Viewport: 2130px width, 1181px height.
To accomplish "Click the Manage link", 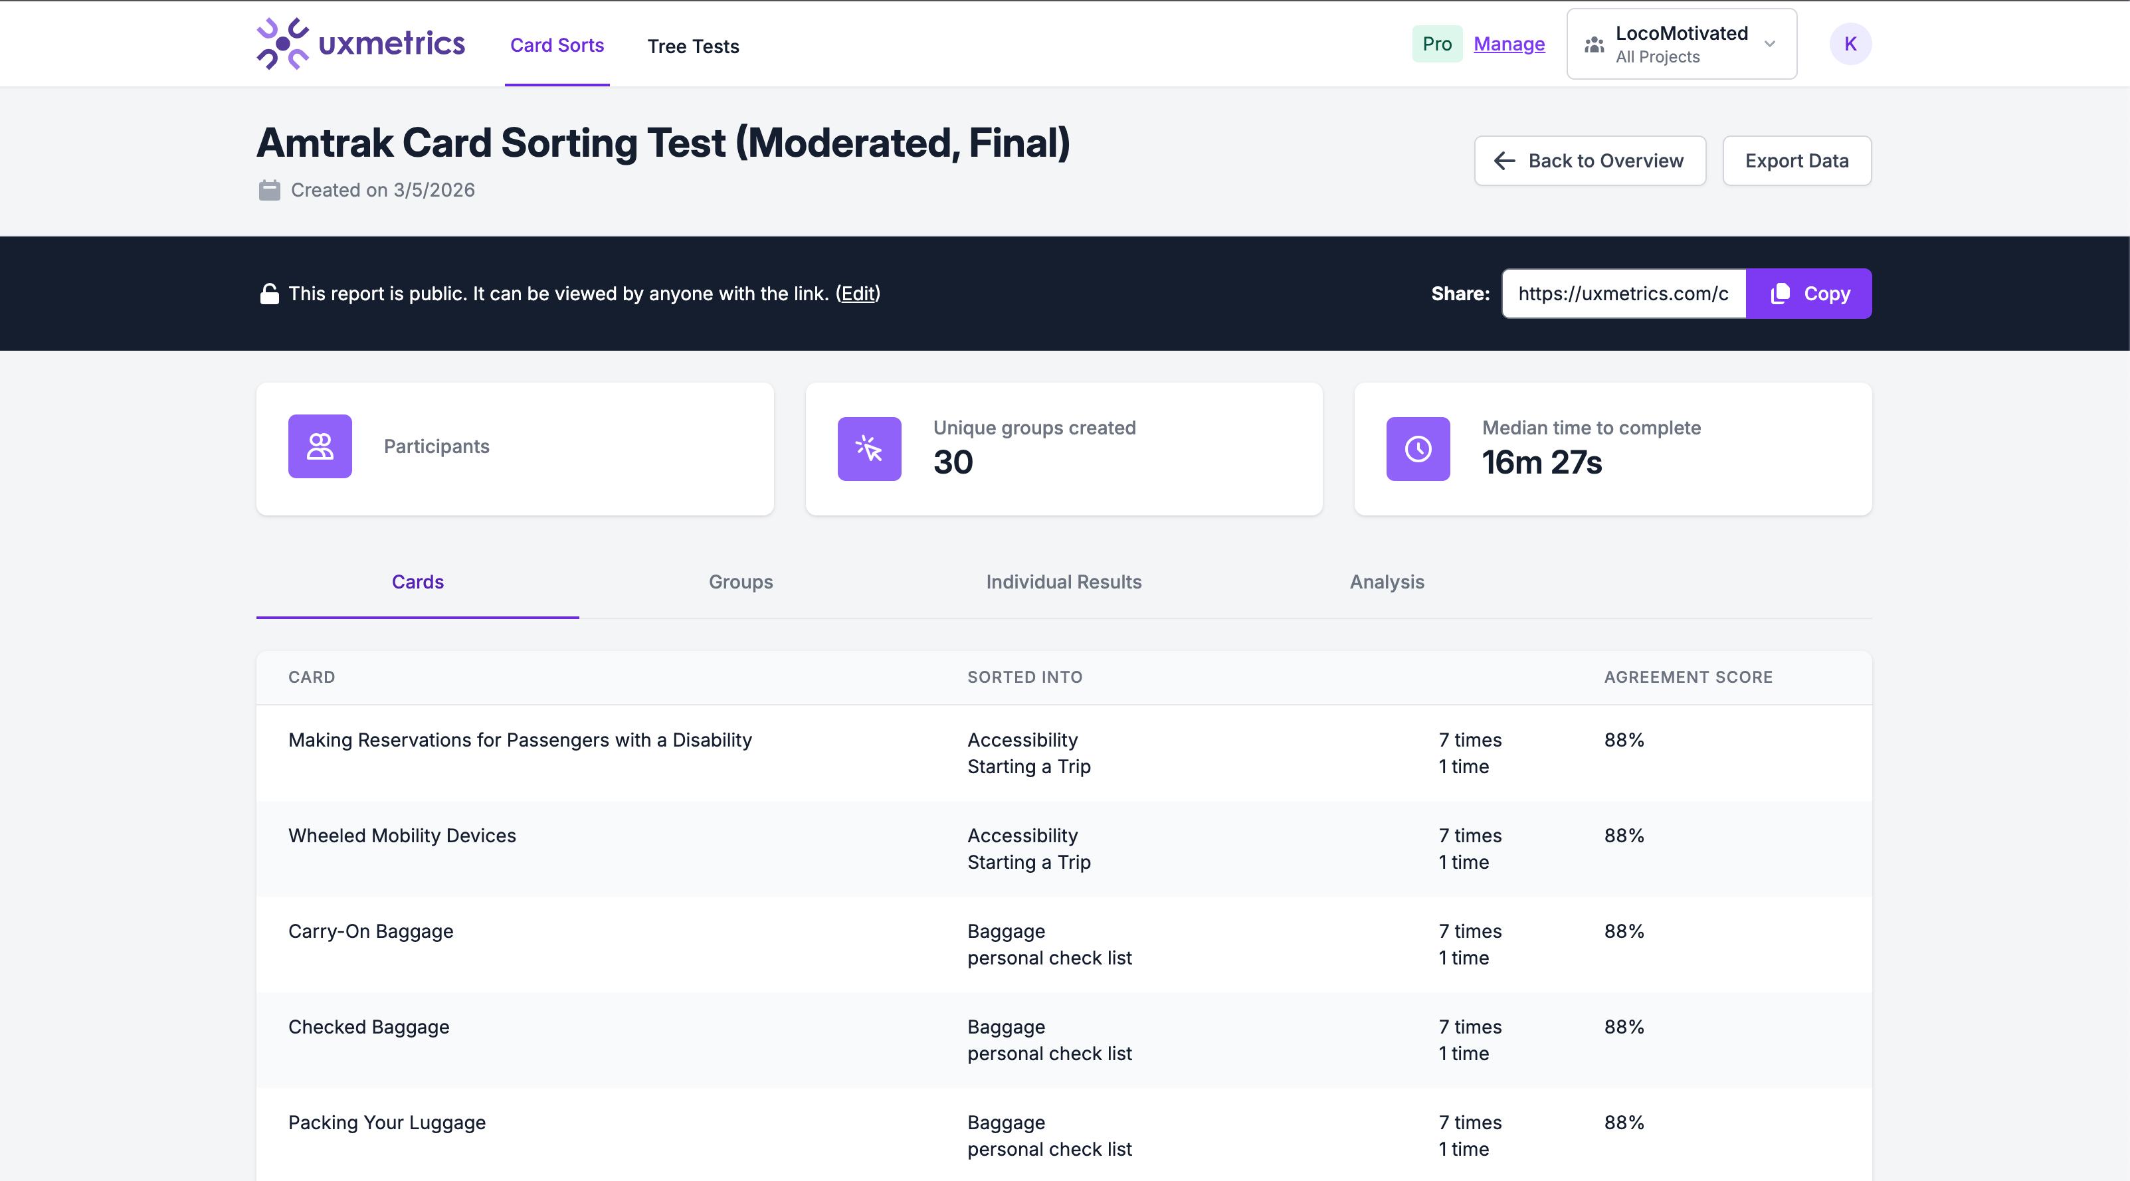I will [x=1509, y=44].
